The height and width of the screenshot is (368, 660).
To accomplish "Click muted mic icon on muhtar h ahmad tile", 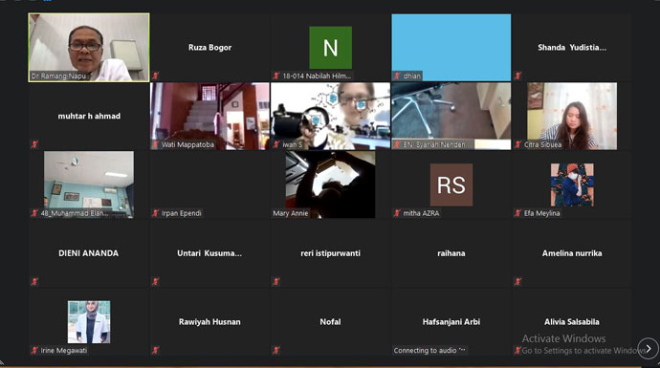I will tap(35, 144).
